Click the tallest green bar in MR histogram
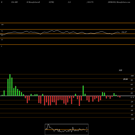 point(10,85)
